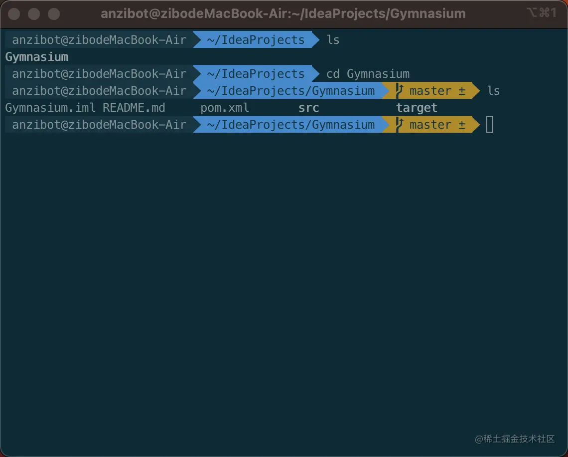The width and height of the screenshot is (568, 457).
Task: Click anzibot@zibodeMacBook-Air on the first prompt line
Action: [99, 40]
